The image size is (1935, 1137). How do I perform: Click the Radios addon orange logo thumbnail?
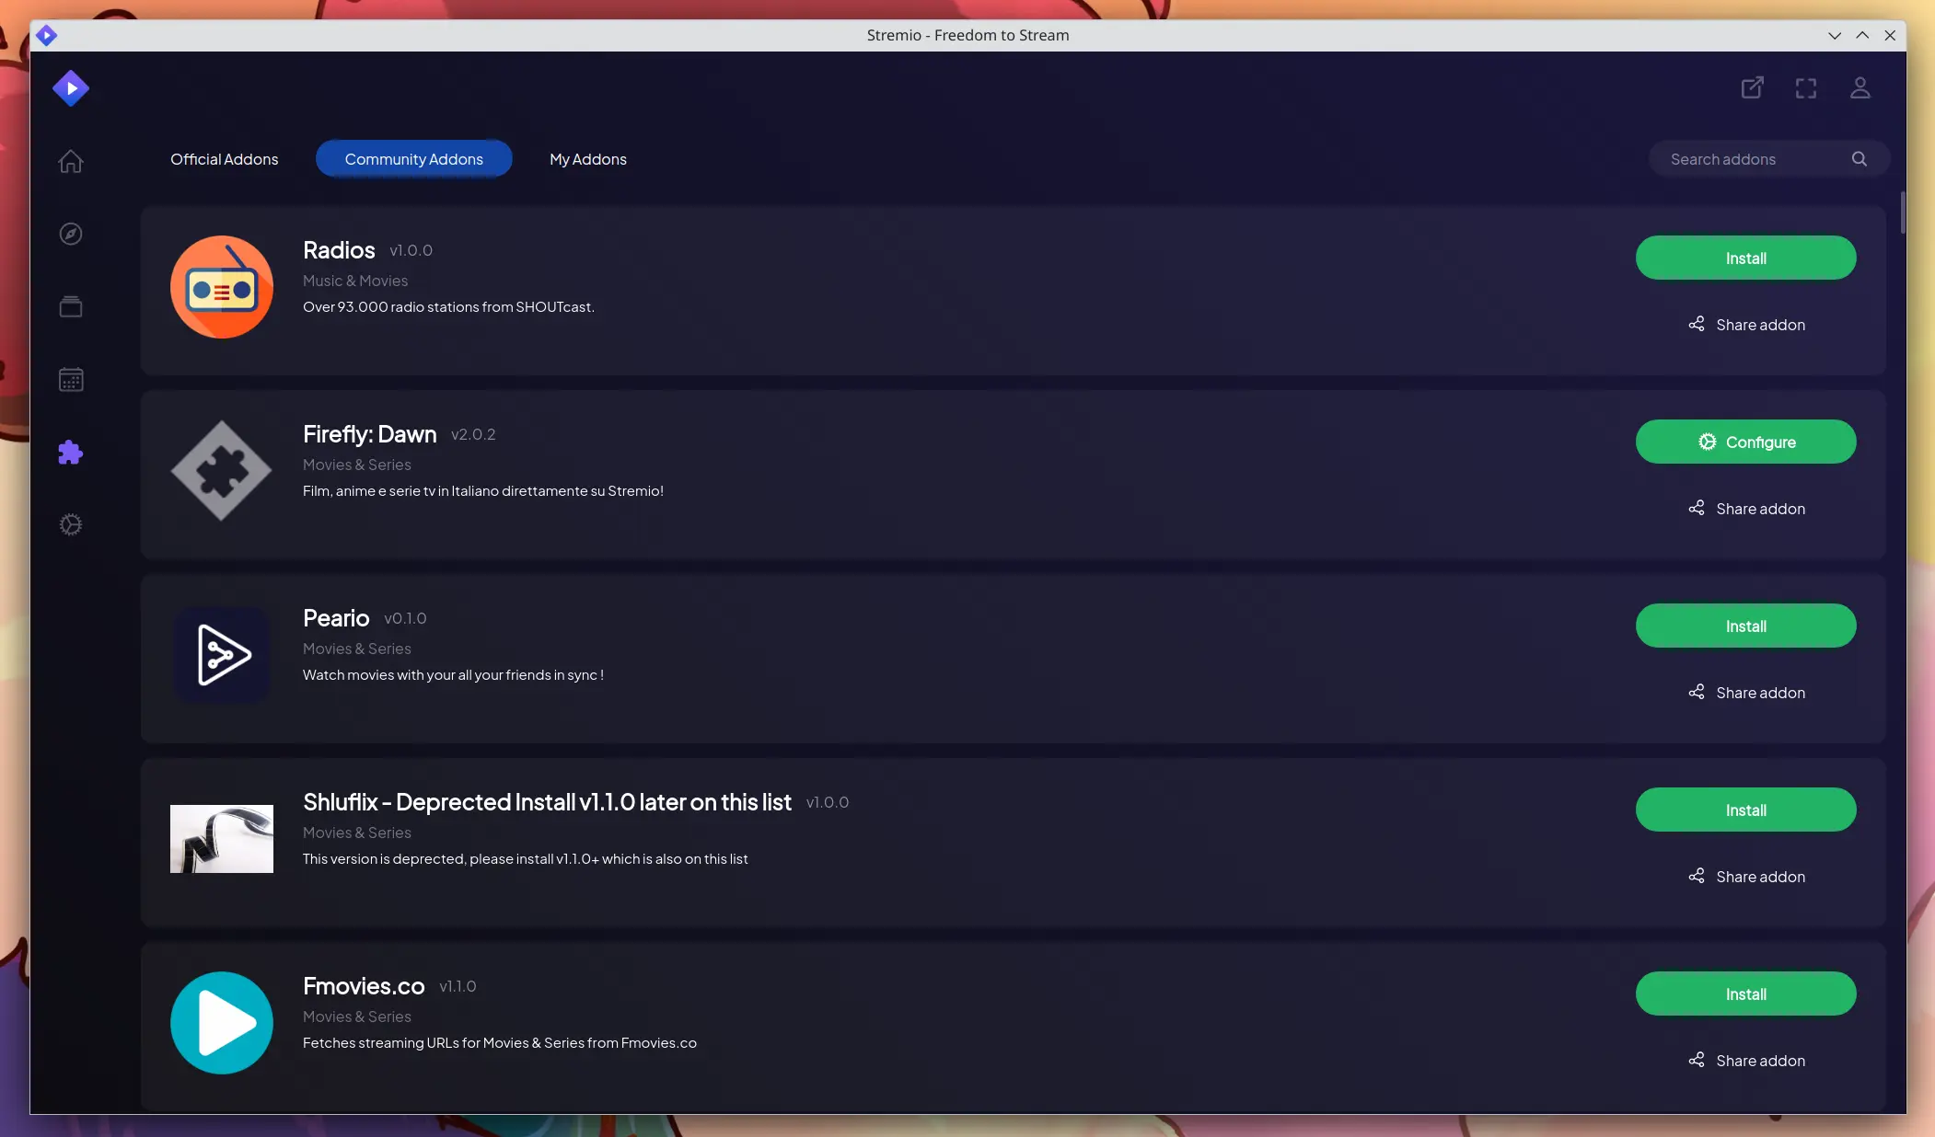click(221, 285)
